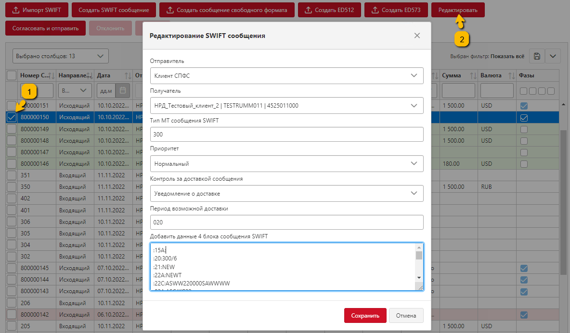Click the table's vertical scrollbar

tap(563, 201)
